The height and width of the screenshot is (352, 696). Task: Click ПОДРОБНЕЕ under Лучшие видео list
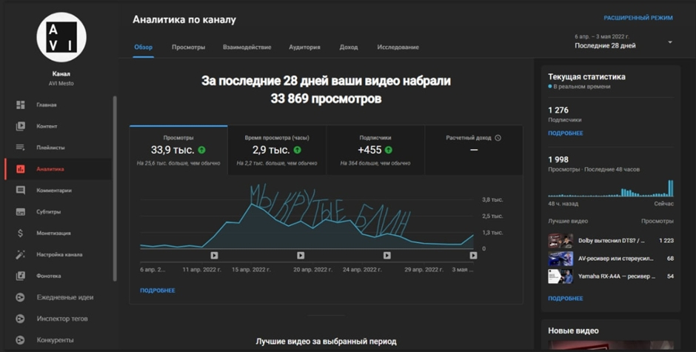(566, 298)
